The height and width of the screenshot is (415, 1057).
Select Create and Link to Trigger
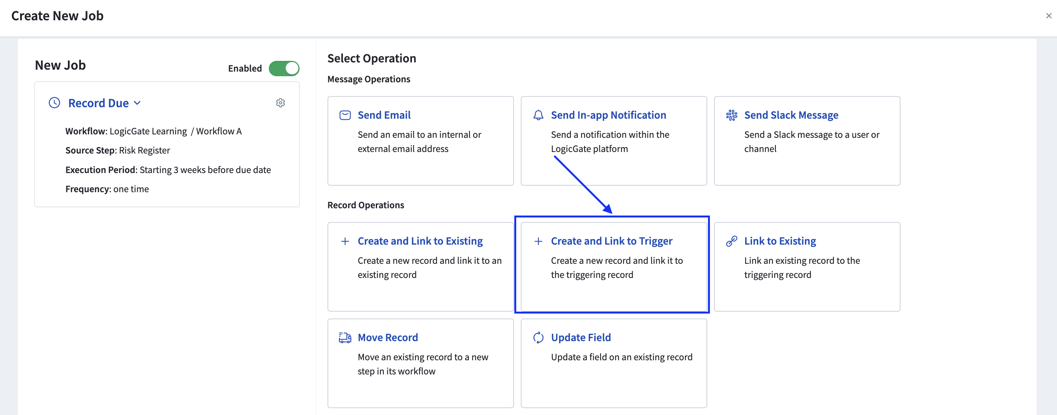[x=613, y=267]
